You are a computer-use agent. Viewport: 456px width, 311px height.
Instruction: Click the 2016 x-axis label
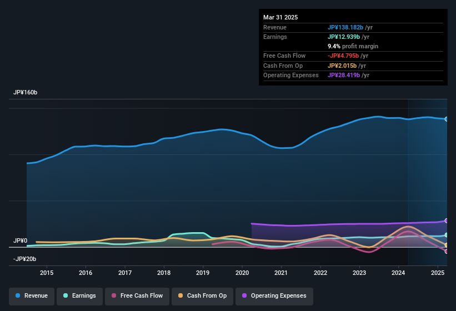pyautogui.click(x=86, y=273)
